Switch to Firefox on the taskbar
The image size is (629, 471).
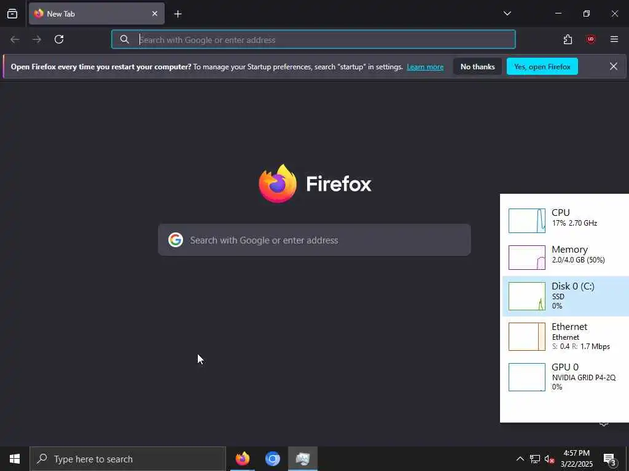(242, 459)
